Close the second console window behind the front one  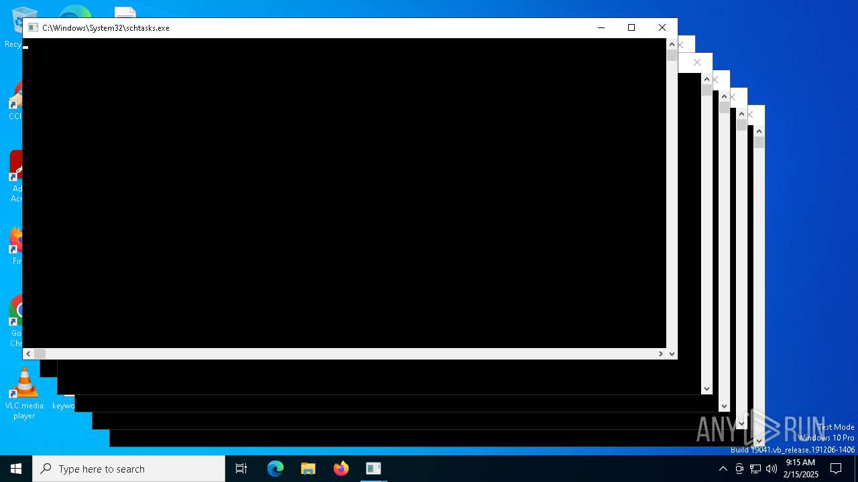(681, 45)
